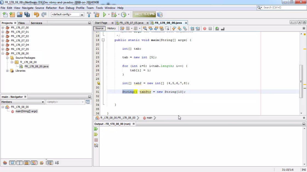Screen dimensions: 307x172
Task: Toggle Show Static Members filter in Navigator
Action: [x=19, y=163]
